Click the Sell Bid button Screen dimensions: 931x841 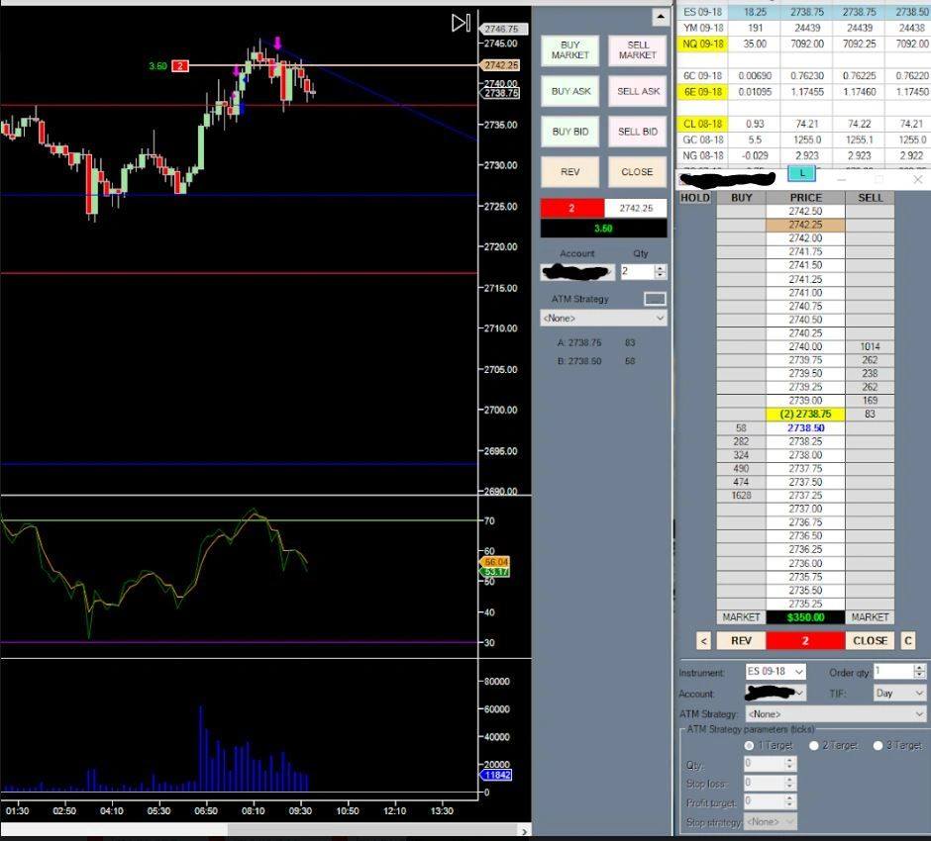(x=638, y=132)
